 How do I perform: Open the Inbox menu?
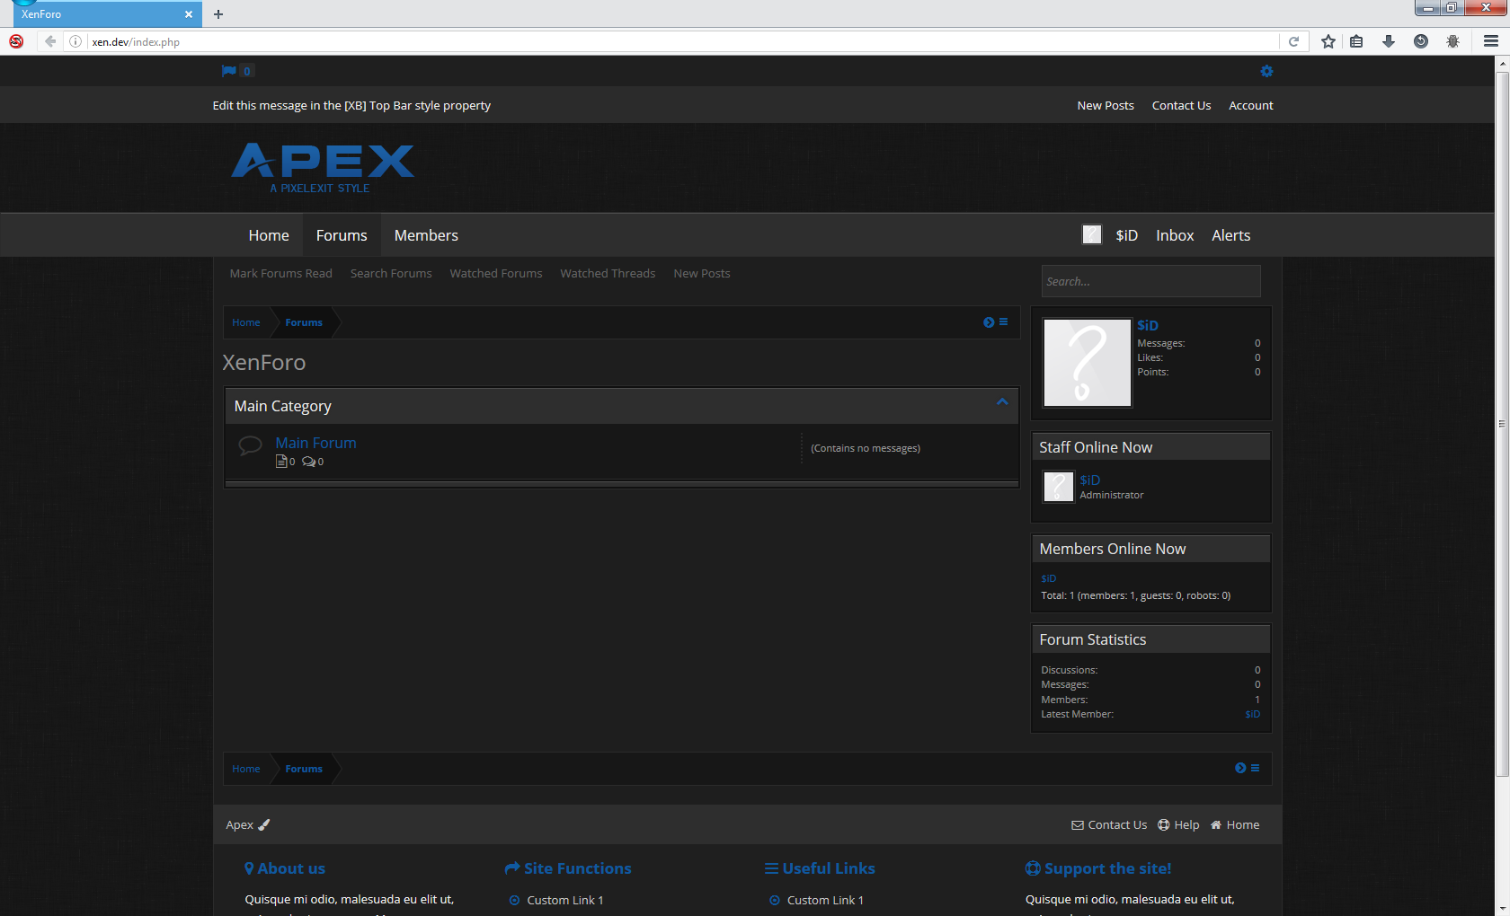pyautogui.click(x=1175, y=235)
